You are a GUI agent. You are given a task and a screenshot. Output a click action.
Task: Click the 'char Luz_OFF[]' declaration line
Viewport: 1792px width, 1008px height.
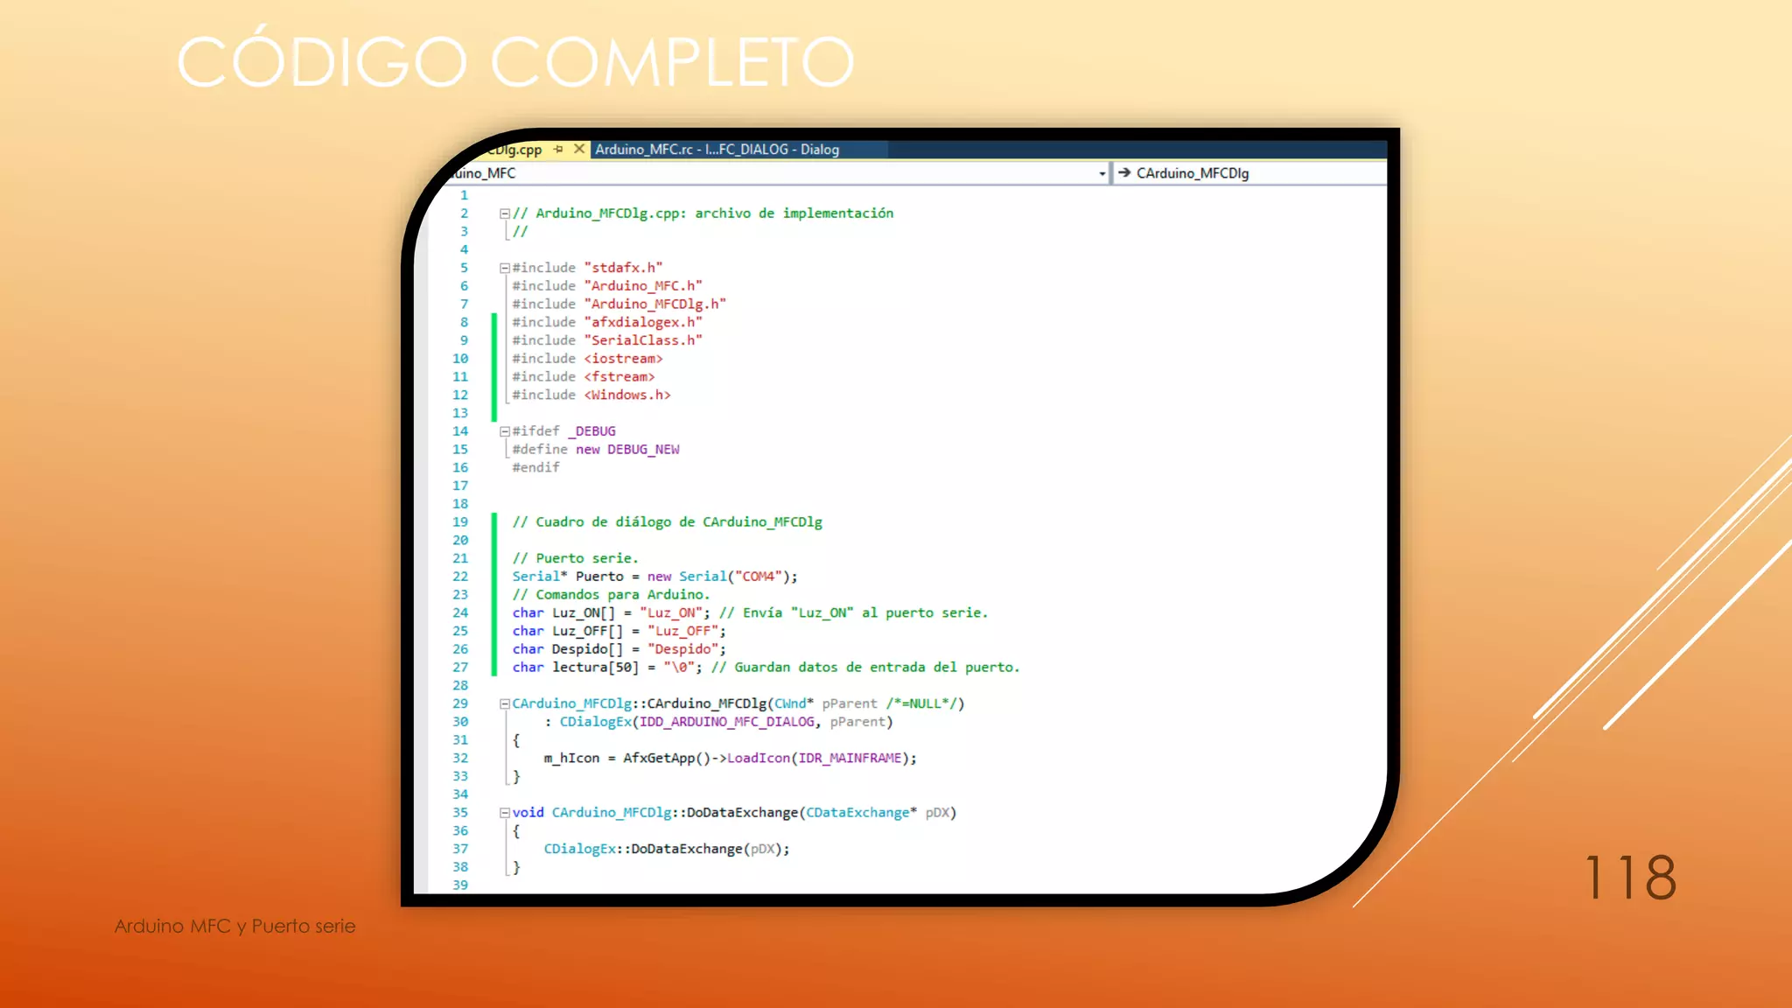pyautogui.click(x=619, y=631)
